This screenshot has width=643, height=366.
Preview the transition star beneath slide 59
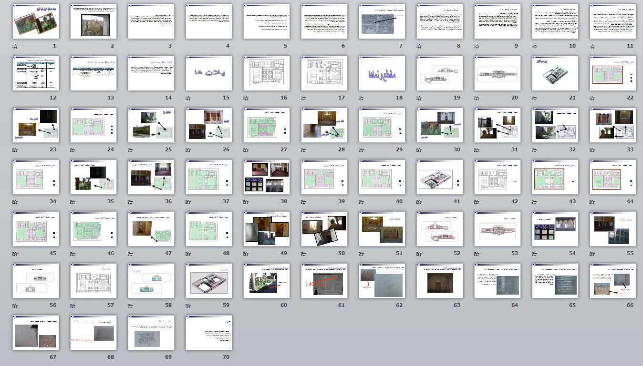click(188, 306)
